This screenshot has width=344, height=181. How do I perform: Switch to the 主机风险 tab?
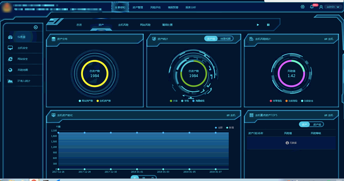pyautogui.click(x=123, y=25)
